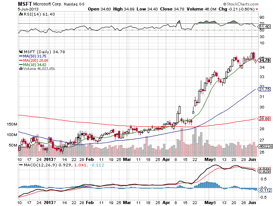
Task: Click the -0.5 label on the MACD axis
Action: click(262, 197)
